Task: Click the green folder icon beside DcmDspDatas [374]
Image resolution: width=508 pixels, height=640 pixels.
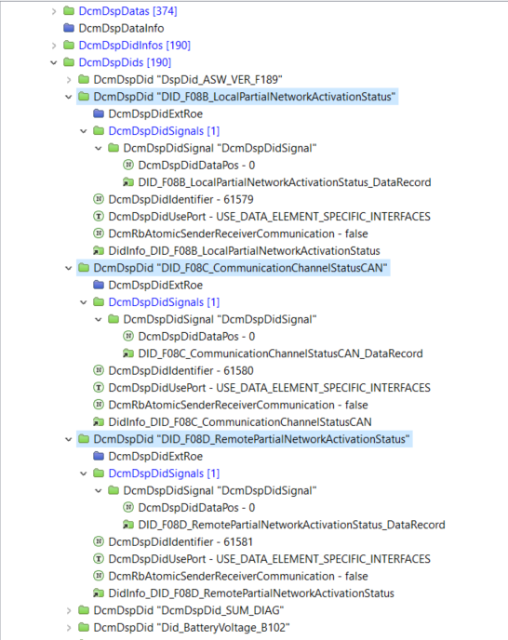Action: pos(69,11)
